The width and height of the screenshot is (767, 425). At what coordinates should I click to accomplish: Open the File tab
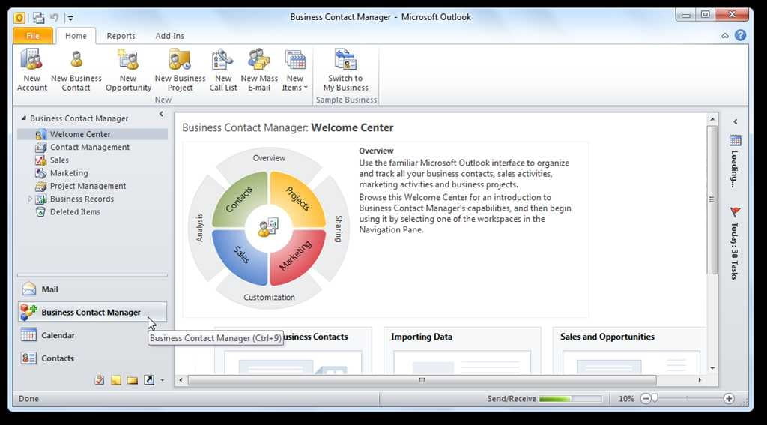[33, 36]
